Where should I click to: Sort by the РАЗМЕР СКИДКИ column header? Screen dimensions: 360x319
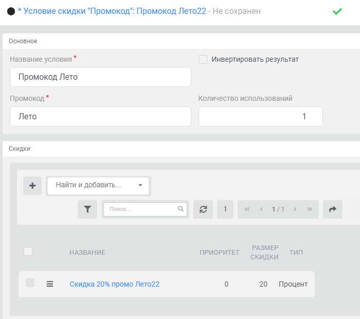(x=264, y=253)
